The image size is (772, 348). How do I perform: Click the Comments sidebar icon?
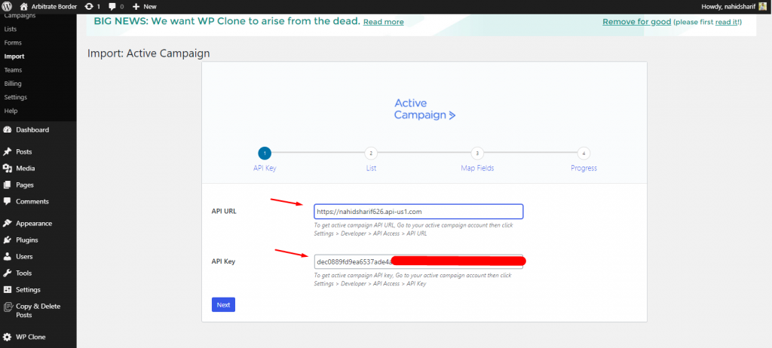pos(8,201)
